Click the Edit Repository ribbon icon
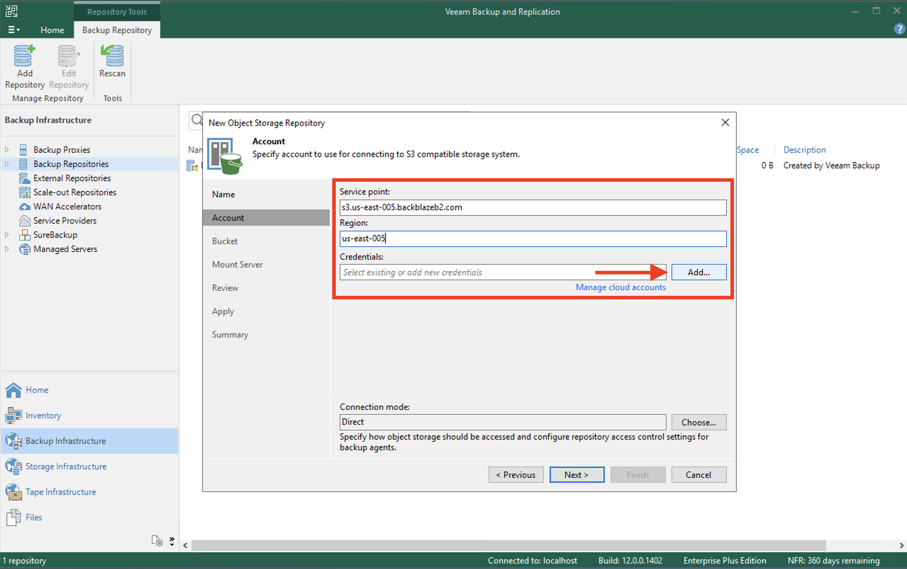Screen dimensions: 907x569 click(69, 55)
